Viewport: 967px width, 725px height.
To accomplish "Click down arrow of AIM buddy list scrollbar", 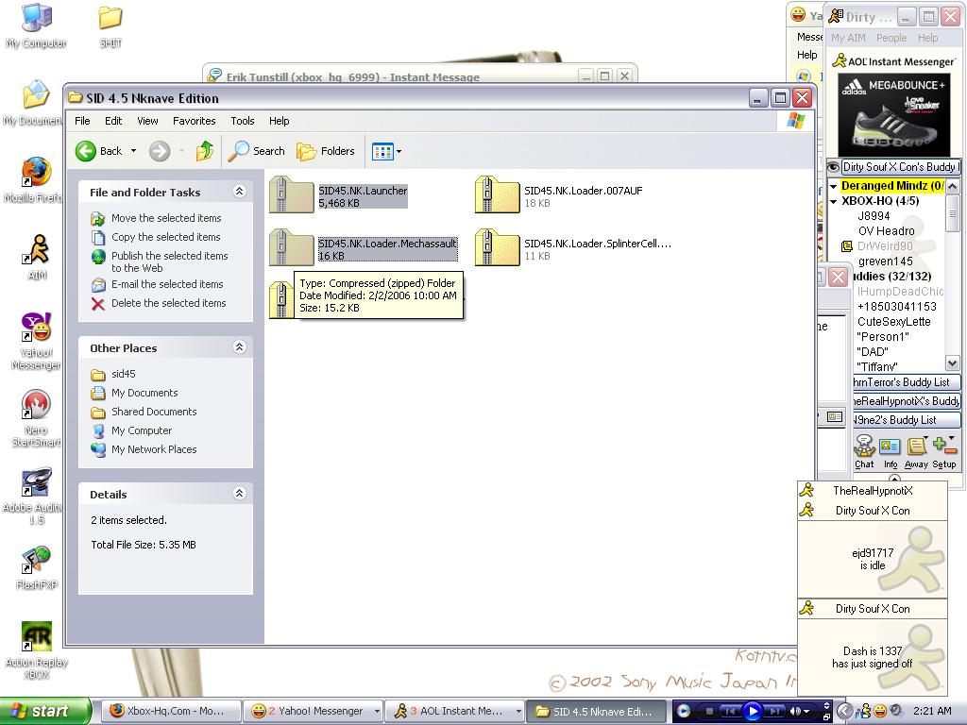I will point(952,363).
